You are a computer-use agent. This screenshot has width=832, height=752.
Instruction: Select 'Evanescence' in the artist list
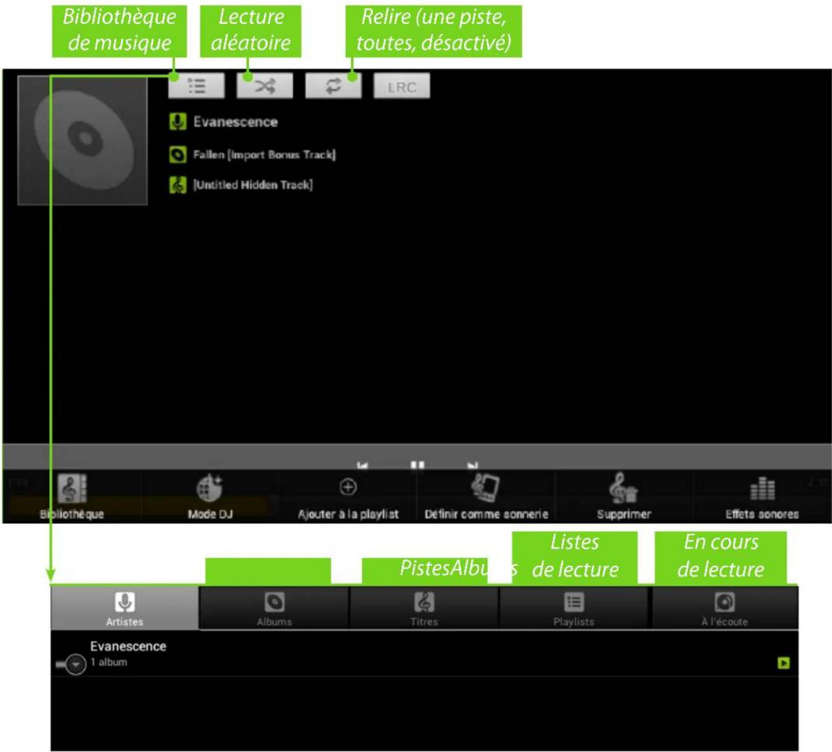coord(128,646)
